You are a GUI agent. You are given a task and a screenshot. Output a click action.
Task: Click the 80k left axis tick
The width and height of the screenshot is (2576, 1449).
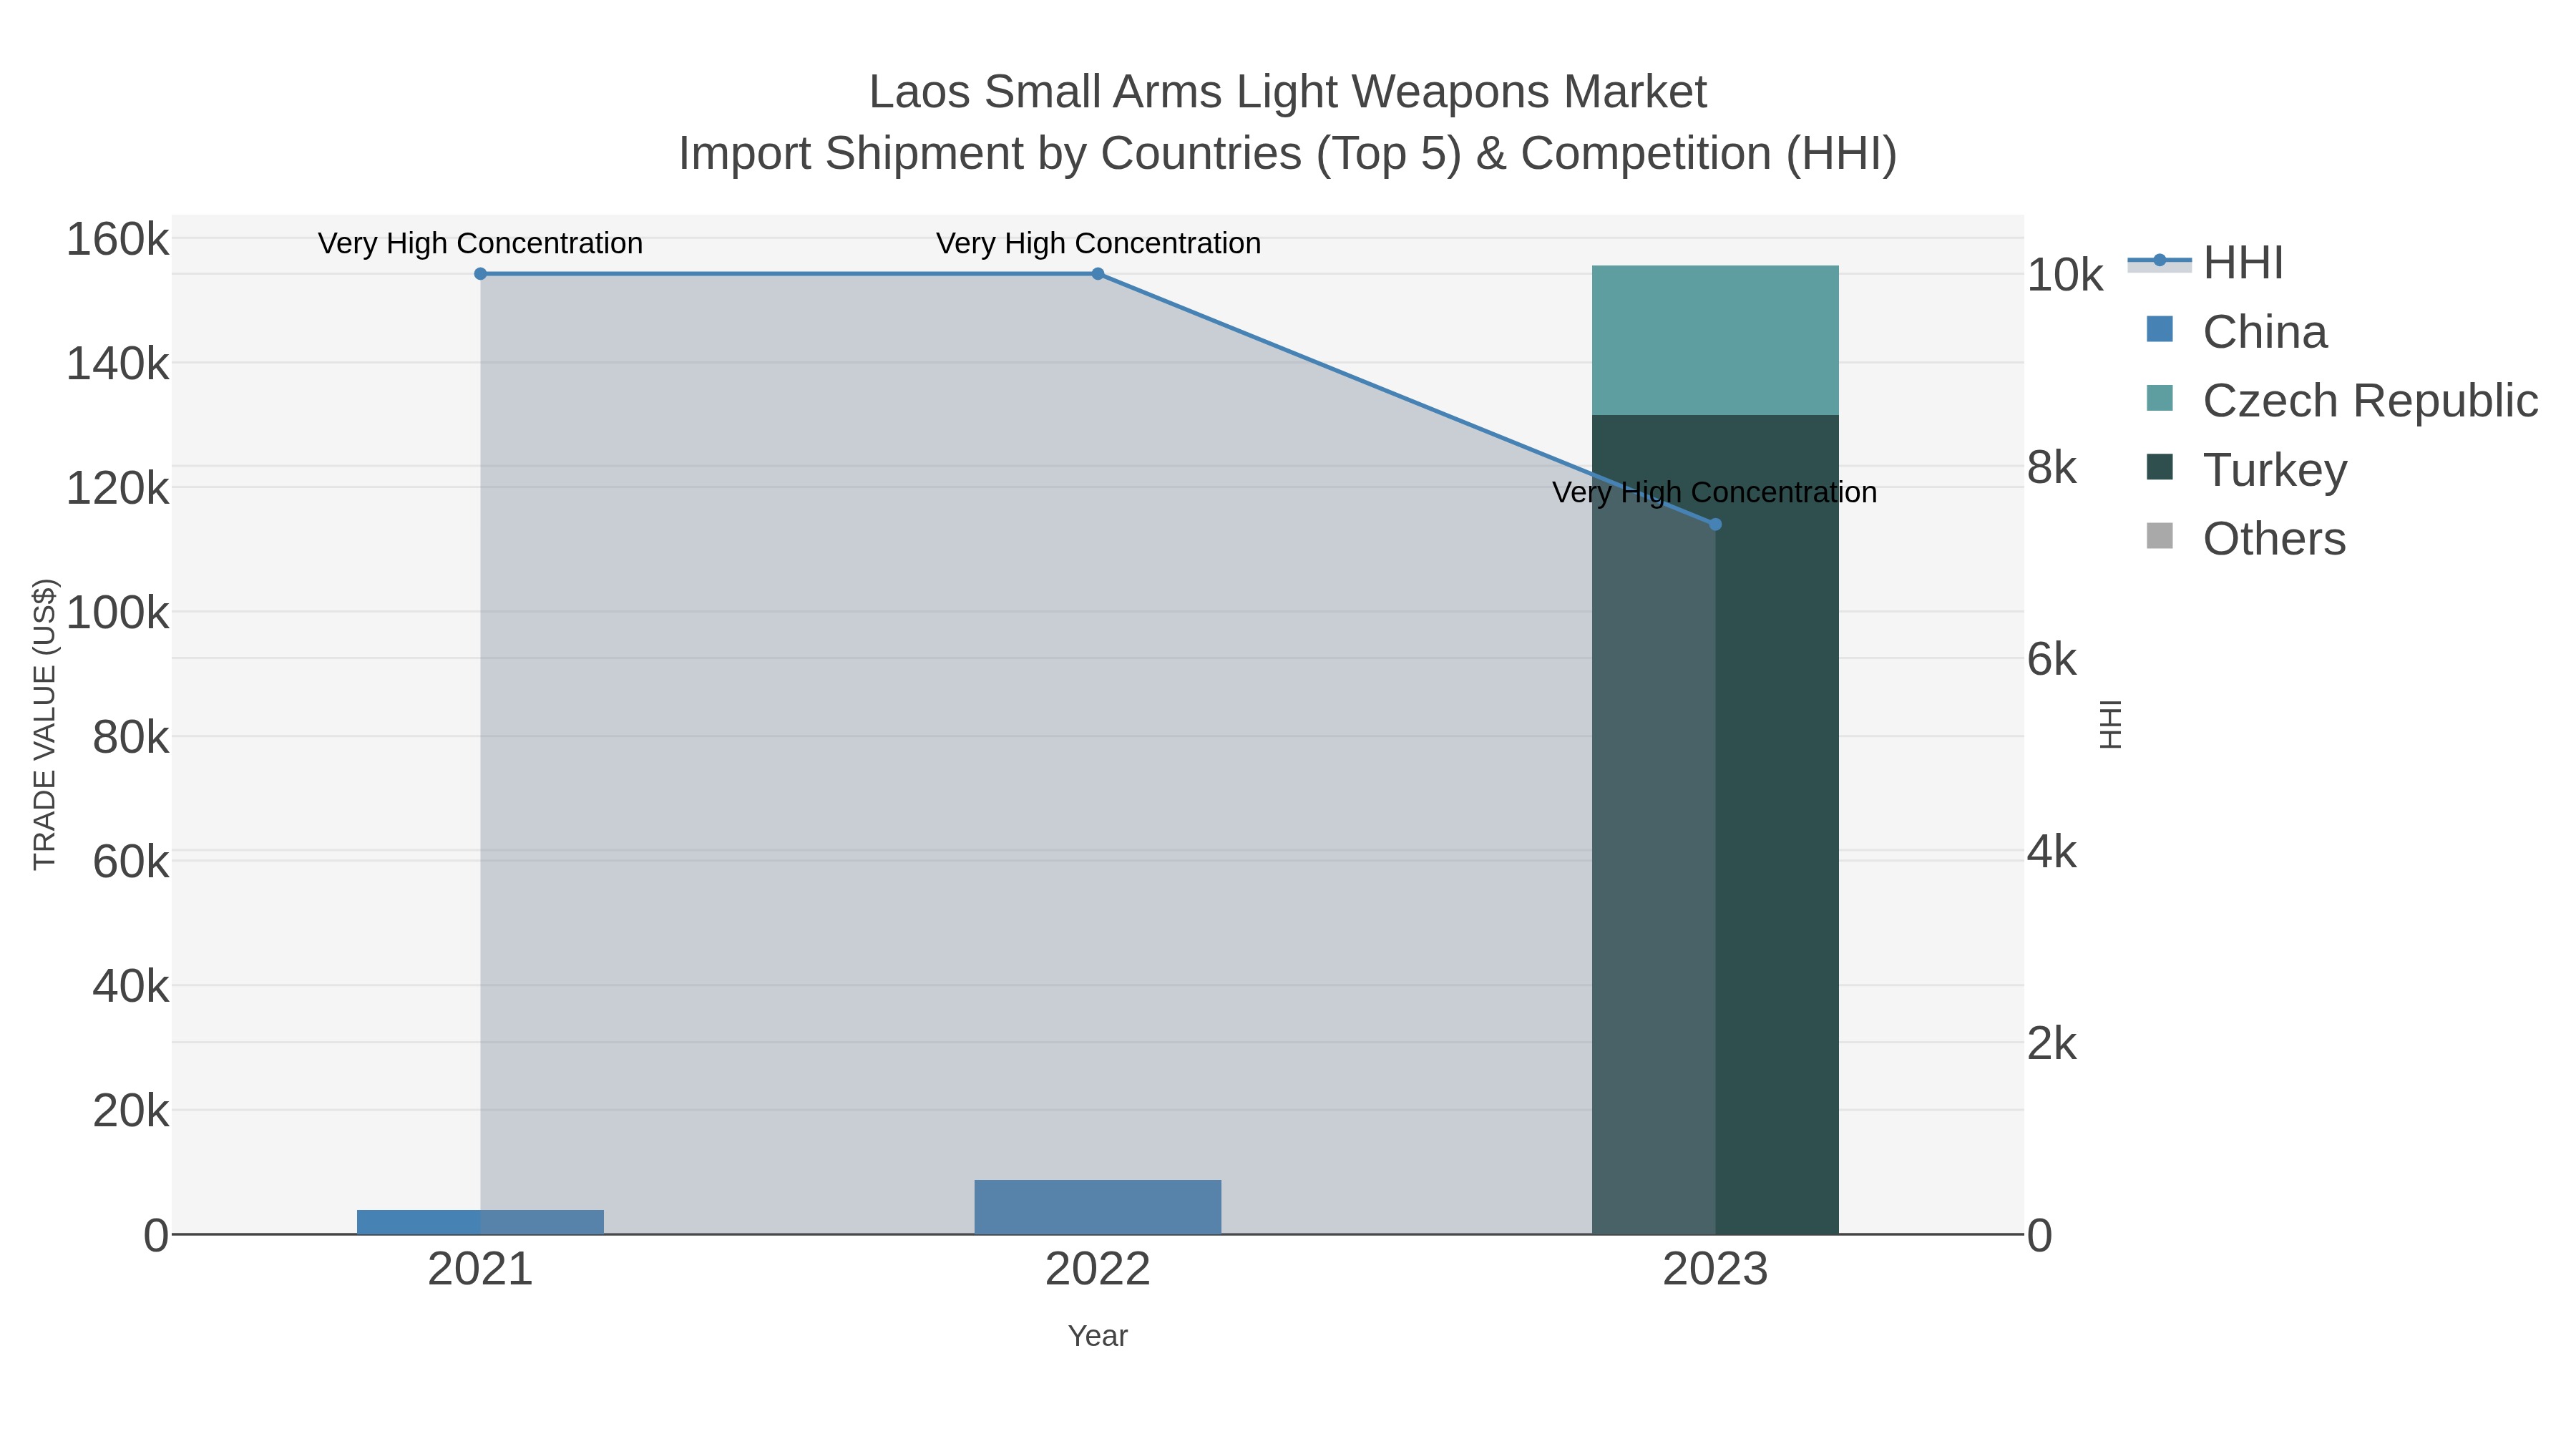coord(131,738)
